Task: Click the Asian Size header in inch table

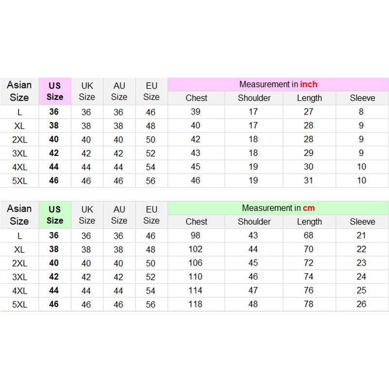Action: [19, 91]
